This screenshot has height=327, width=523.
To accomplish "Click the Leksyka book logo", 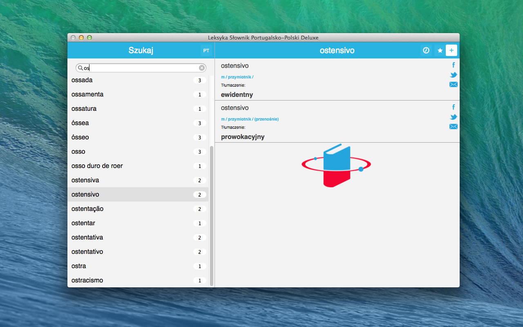I will (336, 165).
